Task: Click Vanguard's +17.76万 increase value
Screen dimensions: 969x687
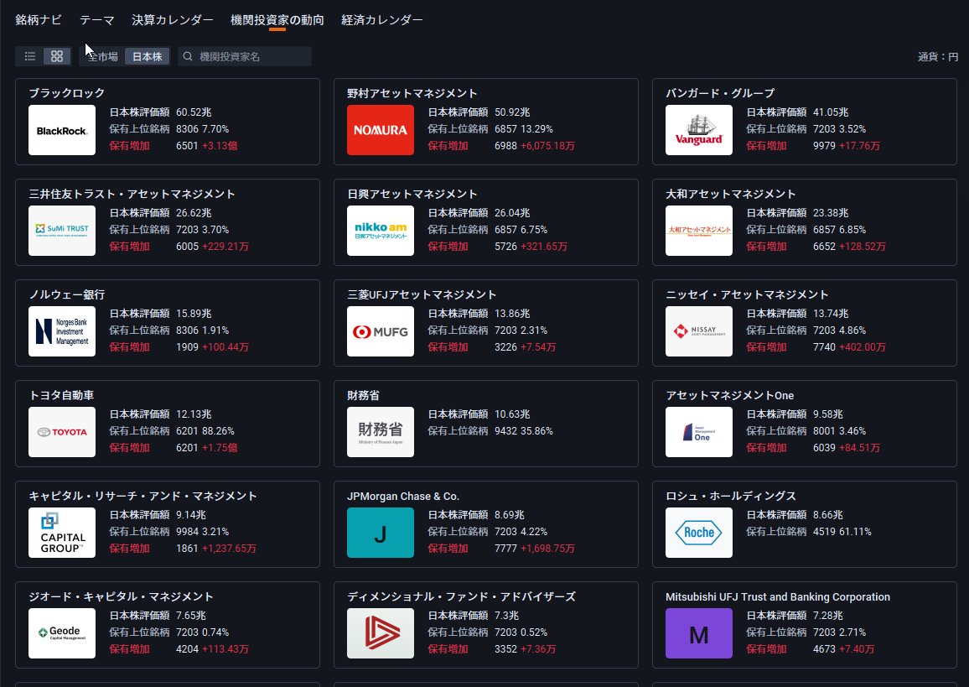Action: pyautogui.click(x=860, y=146)
